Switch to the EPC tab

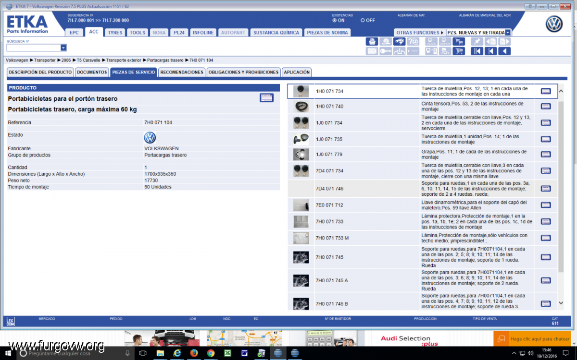coord(74,33)
